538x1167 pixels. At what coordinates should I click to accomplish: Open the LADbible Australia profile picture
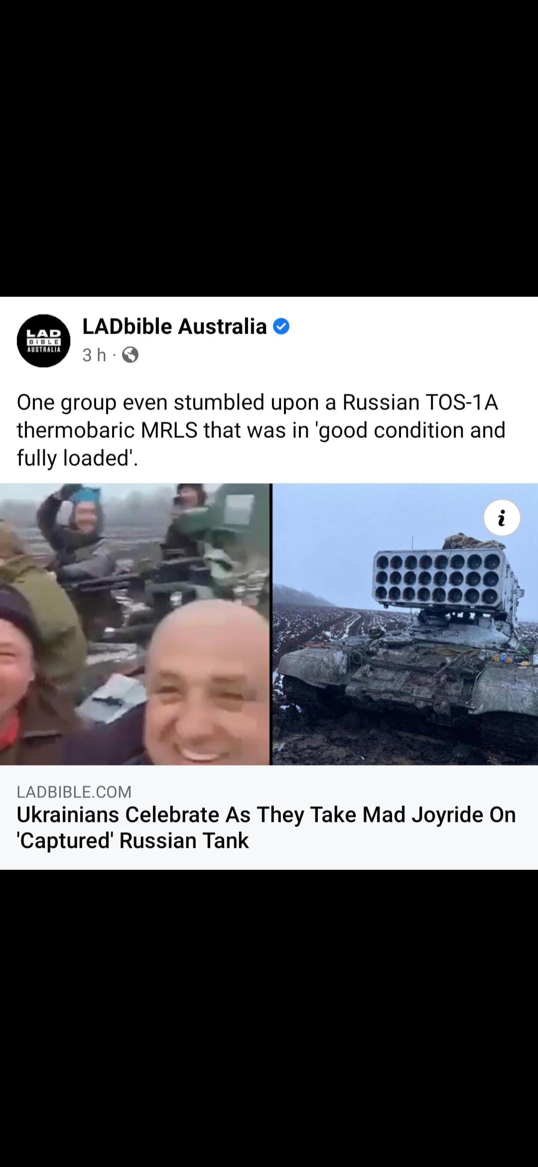click(44, 341)
